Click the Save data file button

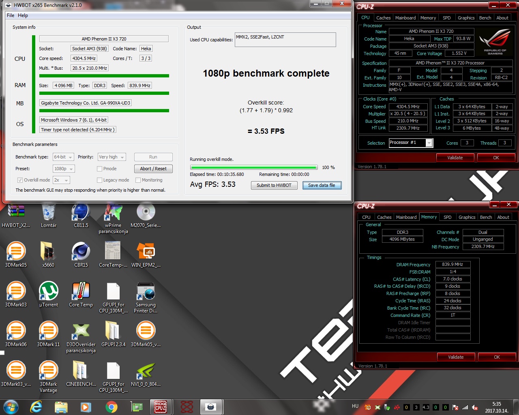(x=322, y=185)
